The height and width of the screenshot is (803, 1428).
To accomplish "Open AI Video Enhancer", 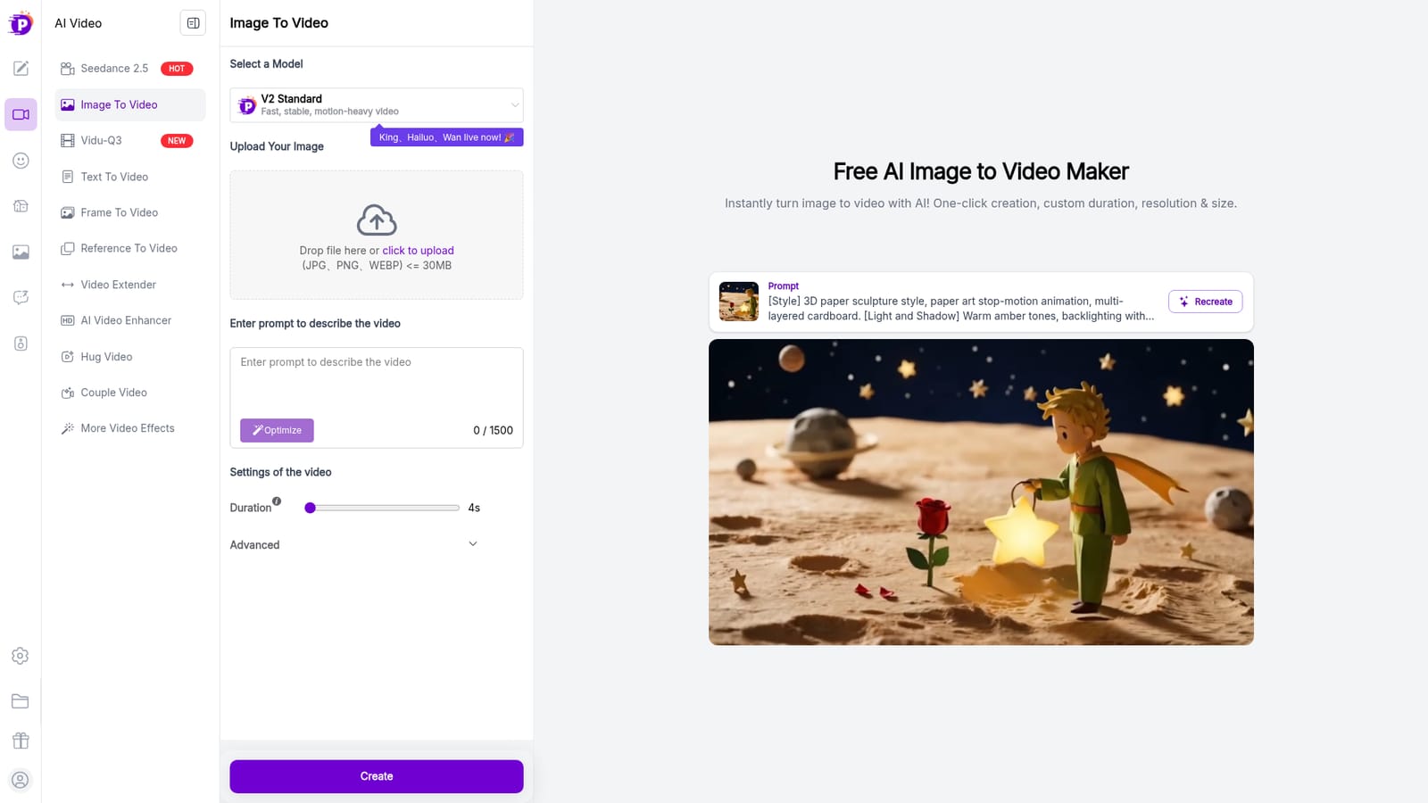I will 130,320.
